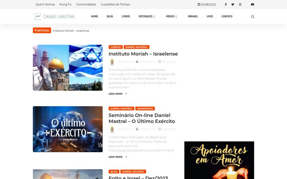Image resolution: width=287 pixels, height=179 pixels.
Task: Click the user icon on Instituto Moriah post
Action: (137, 62)
